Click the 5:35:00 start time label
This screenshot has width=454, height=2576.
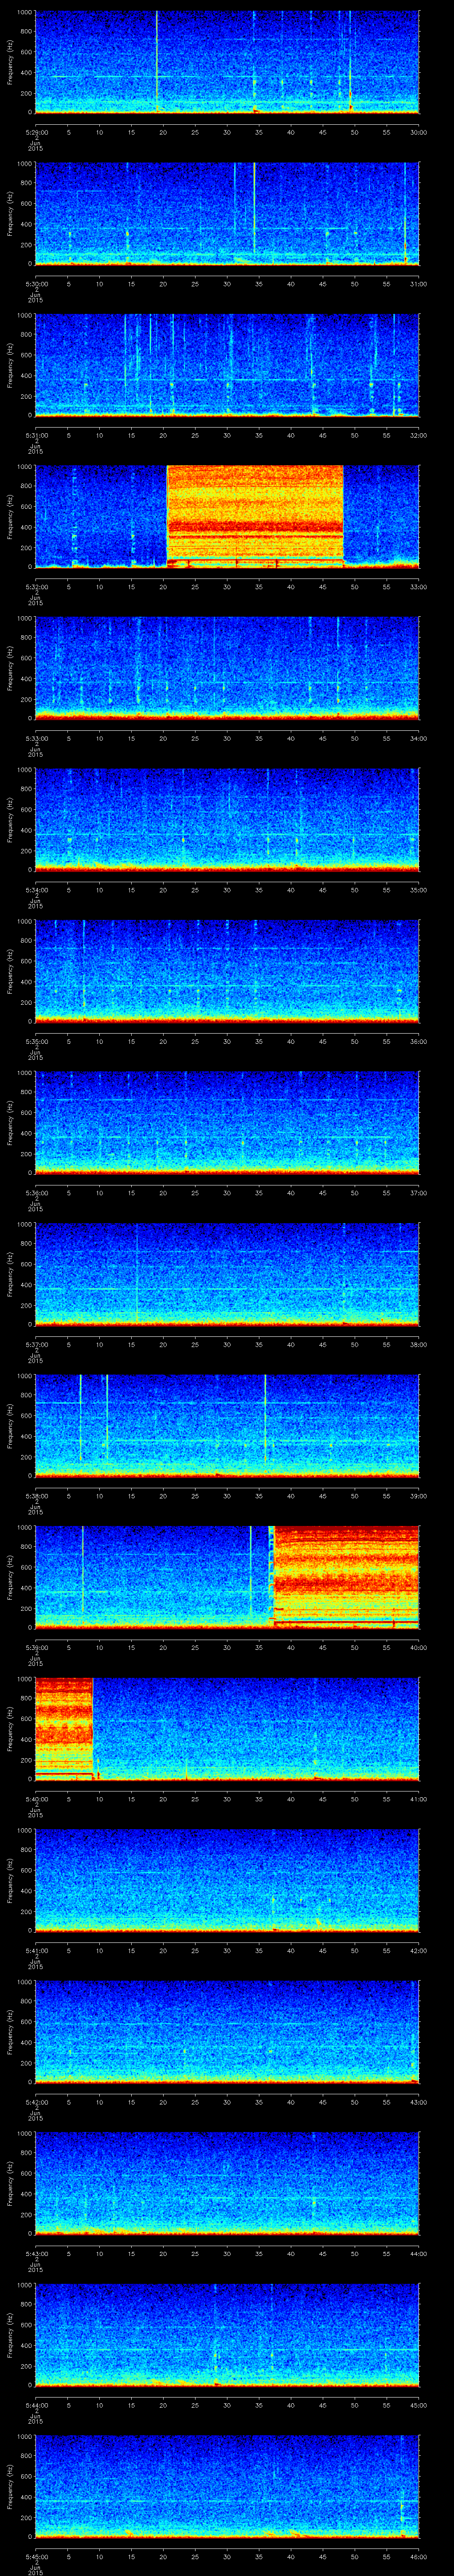click(x=36, y=1041)
